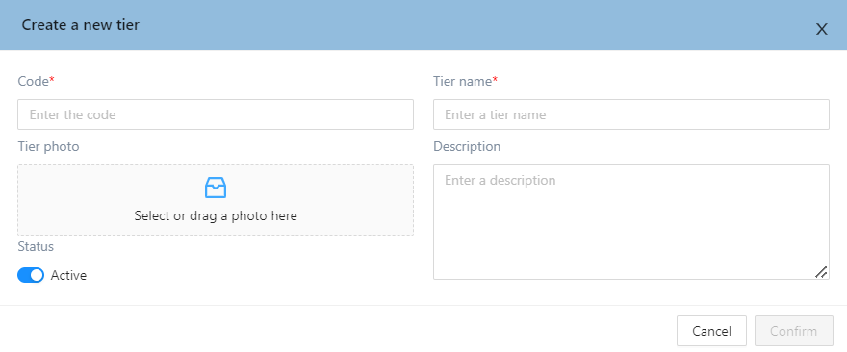This screenshot has width=847, height=352.
Task: Click the Tier name field label
Action: pos(462,81)
